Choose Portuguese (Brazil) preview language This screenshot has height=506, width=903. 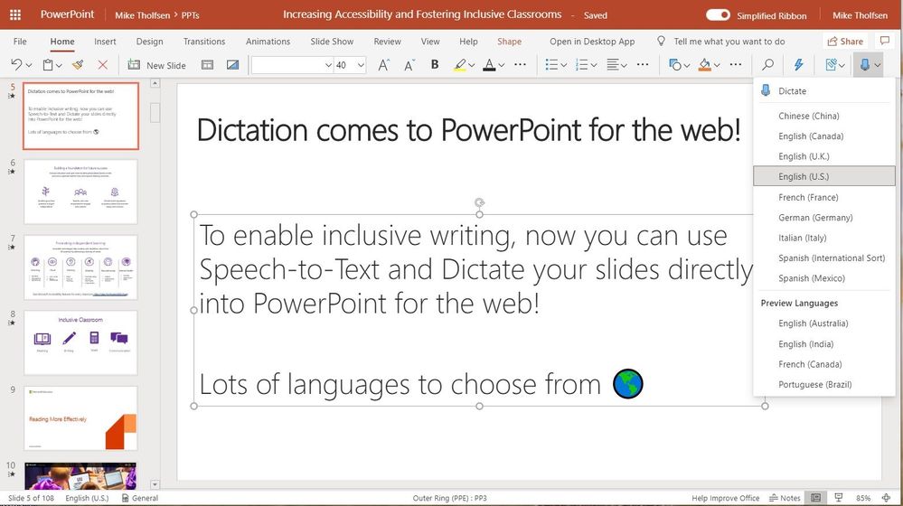tap(824, 385)
